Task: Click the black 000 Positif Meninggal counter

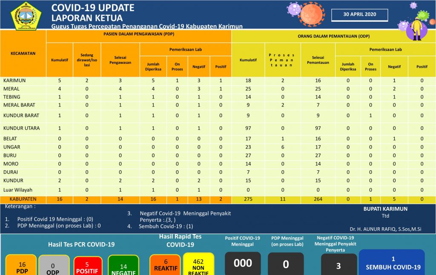Action: point(243,264)
